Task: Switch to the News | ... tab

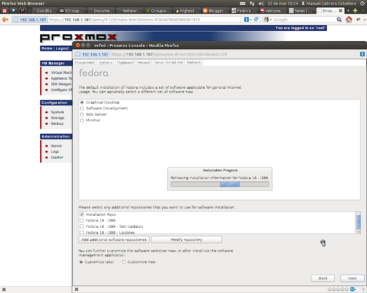Action: tap(302, 11)
